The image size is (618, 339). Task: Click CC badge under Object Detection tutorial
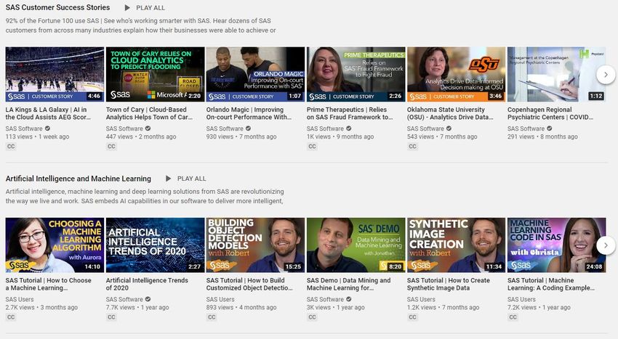212,317
